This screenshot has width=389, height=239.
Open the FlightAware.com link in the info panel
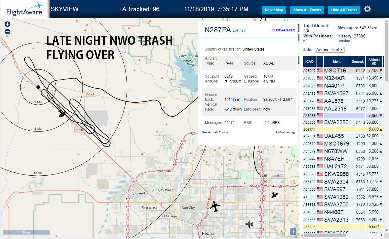pos(283,30)
